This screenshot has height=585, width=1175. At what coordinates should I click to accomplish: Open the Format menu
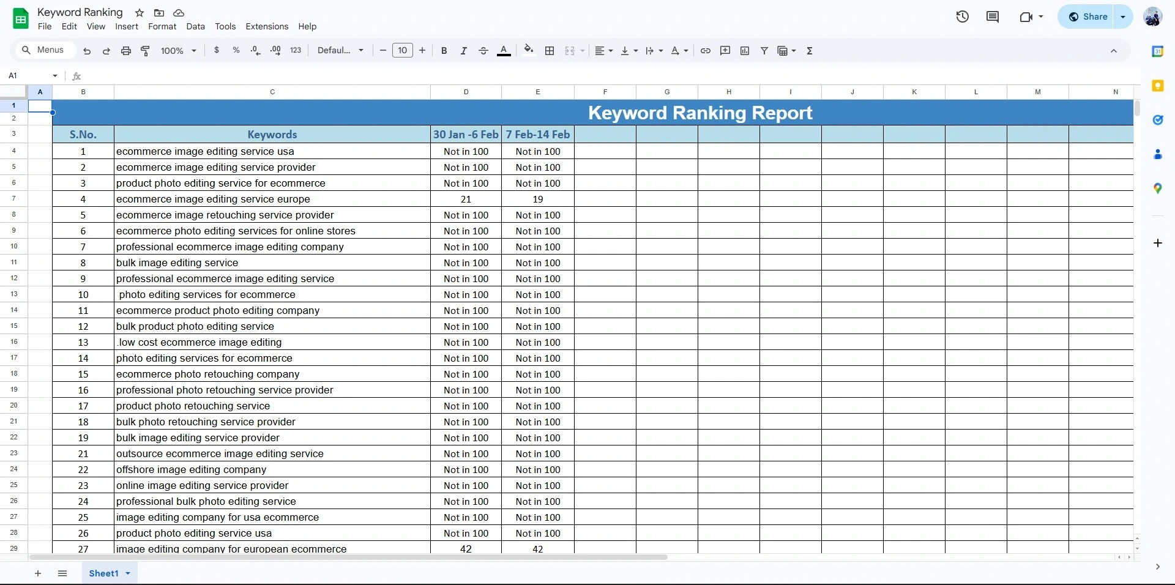pyautogui.click(x=162, y=26)
